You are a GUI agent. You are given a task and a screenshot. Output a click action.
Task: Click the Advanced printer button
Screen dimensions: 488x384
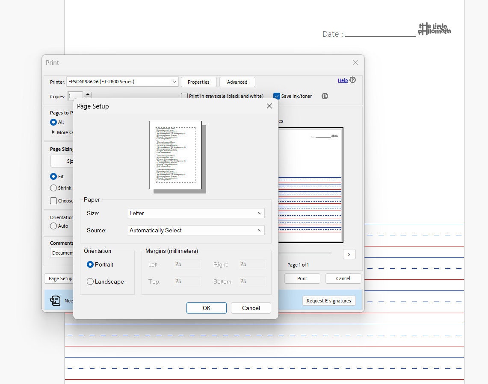pos(237,82)
